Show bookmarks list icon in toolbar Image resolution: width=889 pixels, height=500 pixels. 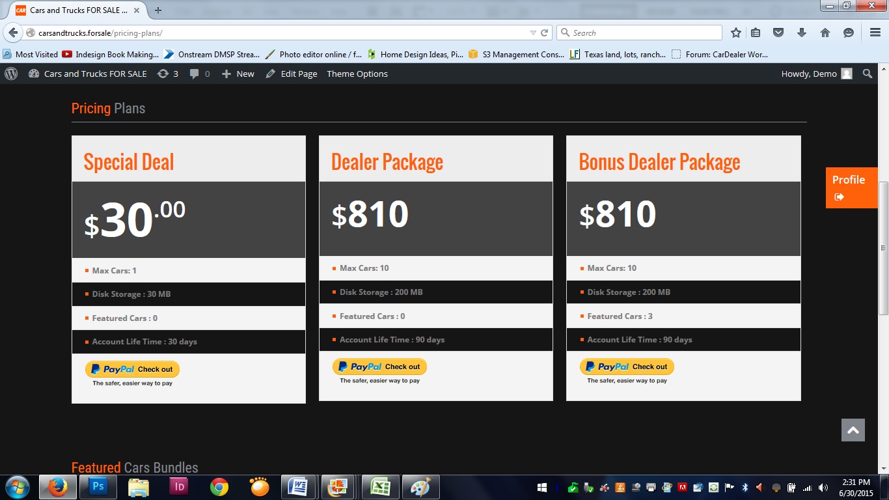click(x=756, y=33)
